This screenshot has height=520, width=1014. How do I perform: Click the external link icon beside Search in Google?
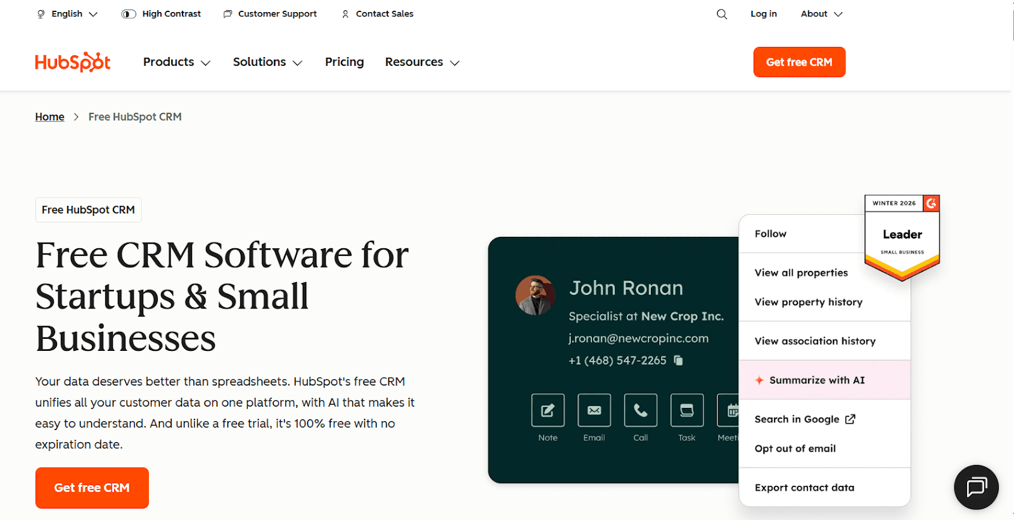pos(850,419)
